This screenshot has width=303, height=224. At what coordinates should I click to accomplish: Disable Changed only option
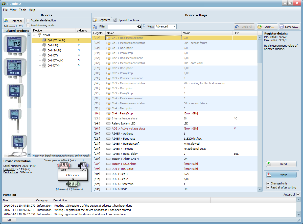point(268,184)
